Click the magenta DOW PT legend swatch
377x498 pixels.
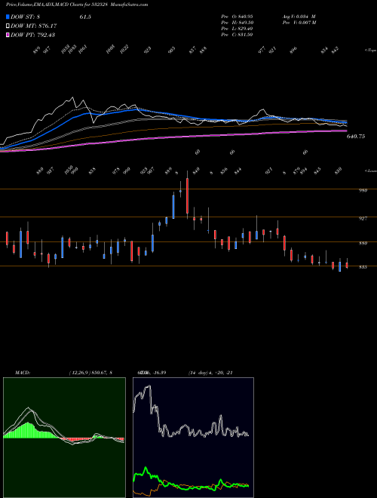[x=8, y=35]
